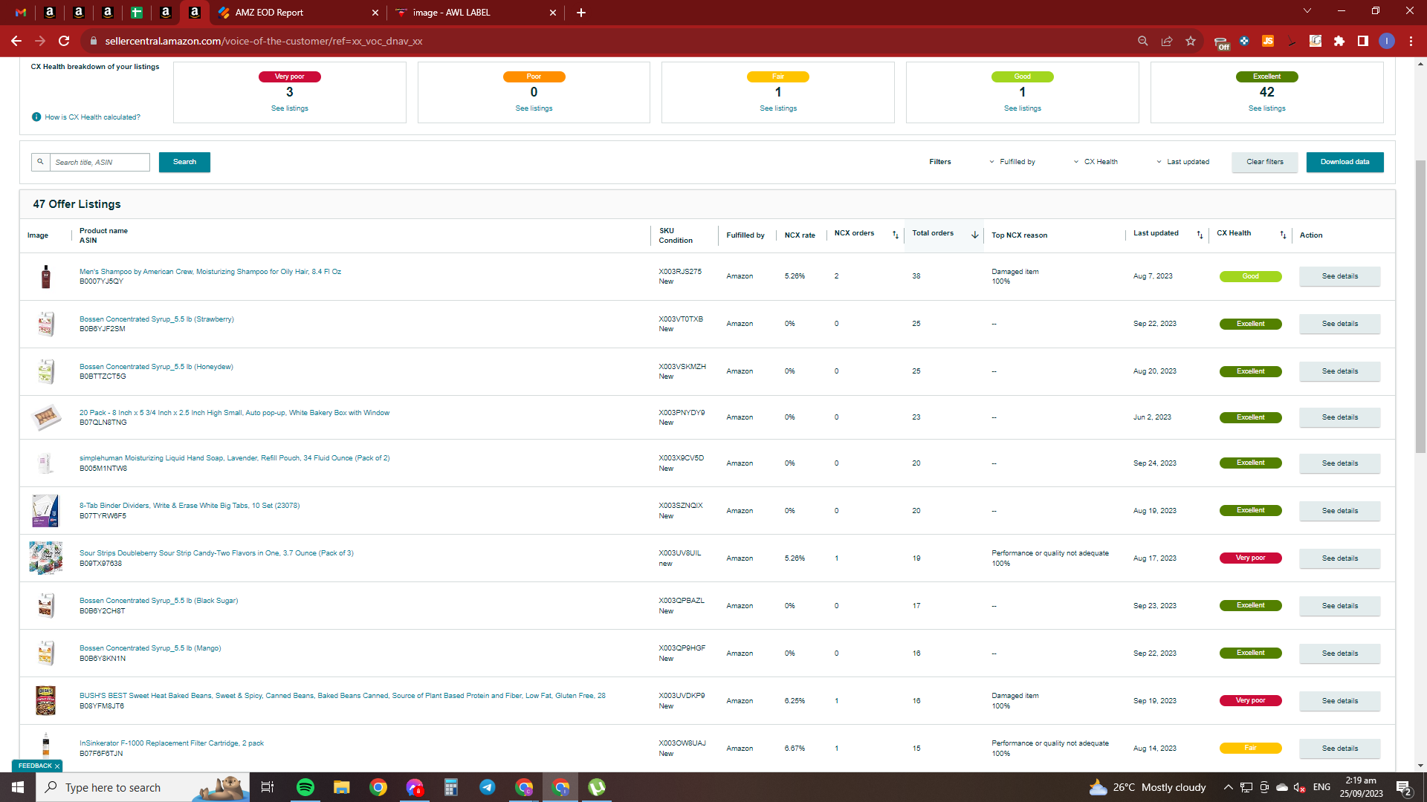Show hidden system tray icons

(1228, 787)
